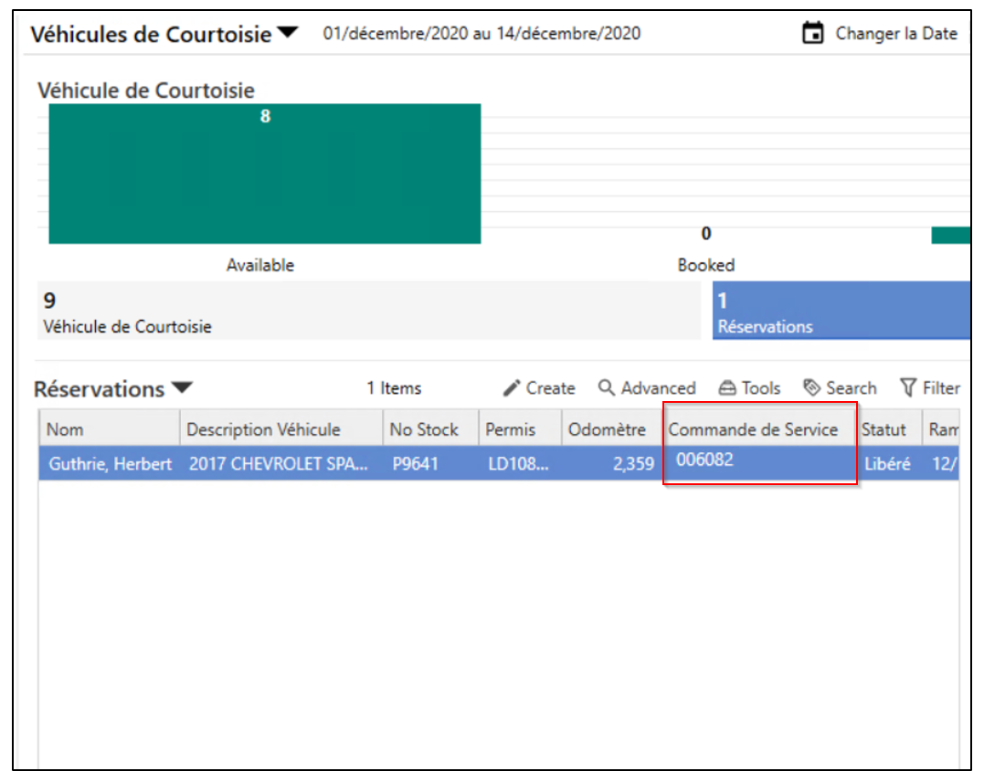Open the Tools menu text
The height and width of the screenshot is (782, 984).
pyautogui.click(x=760, y=388)
